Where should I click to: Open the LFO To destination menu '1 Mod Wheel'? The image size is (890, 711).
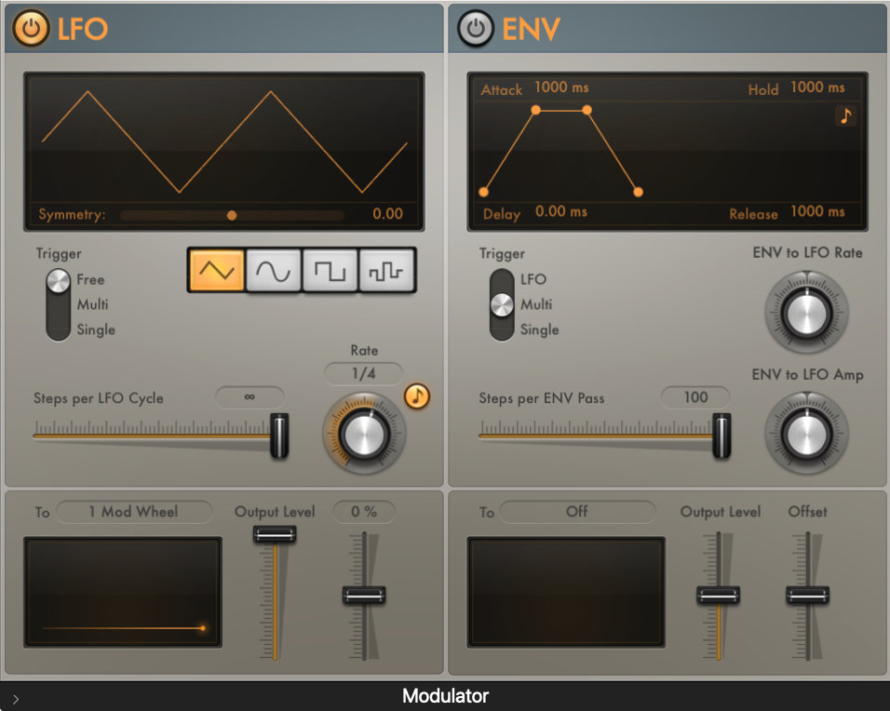point(134,512)
